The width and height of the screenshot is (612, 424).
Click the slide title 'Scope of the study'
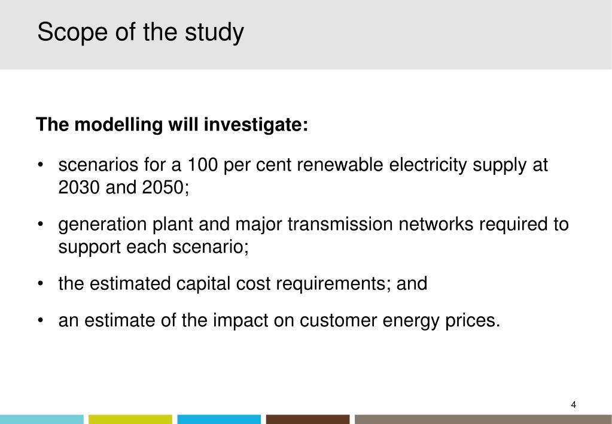(x=141, y=32)
